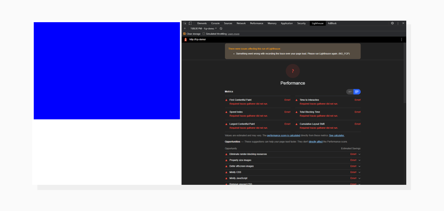Click the 'Estimated Savings' column header
Screen dimensions: 444x211
coord(351,148)
